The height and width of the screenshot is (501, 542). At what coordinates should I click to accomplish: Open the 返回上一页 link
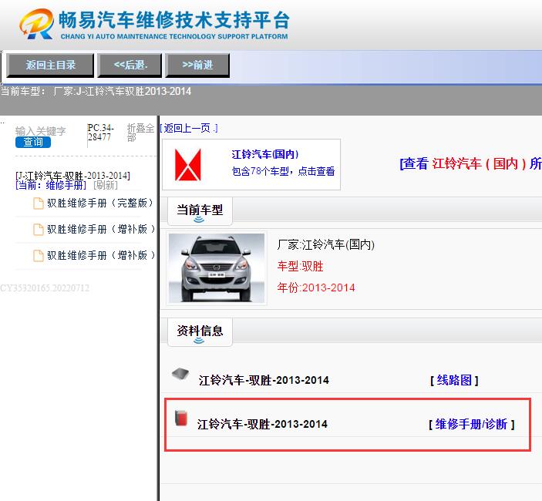pos(189,128)
